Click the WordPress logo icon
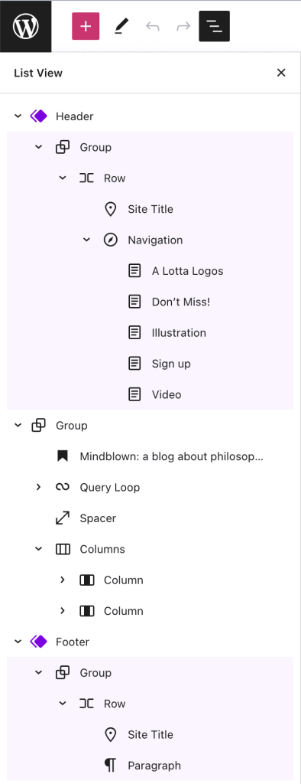Screen dimensions: 301x784 click(x=25, y=27)
